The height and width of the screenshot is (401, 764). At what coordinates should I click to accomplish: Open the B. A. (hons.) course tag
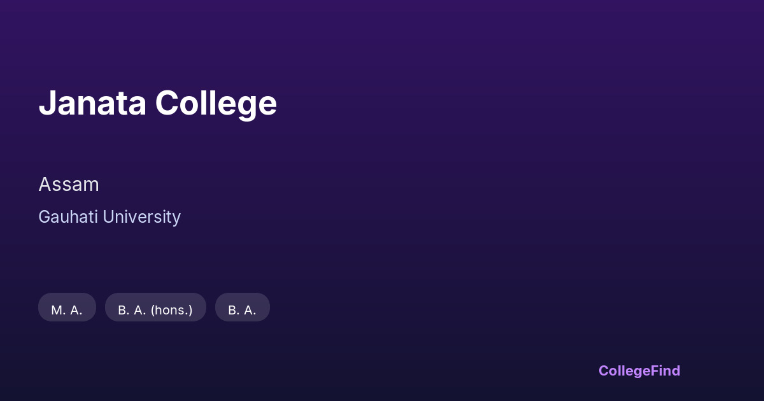[155, 310]
